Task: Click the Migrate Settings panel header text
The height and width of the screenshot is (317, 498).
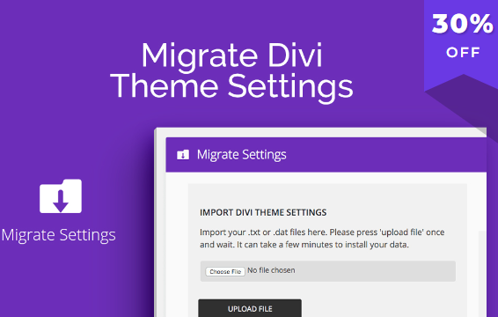Action: (x=241, y=155)
